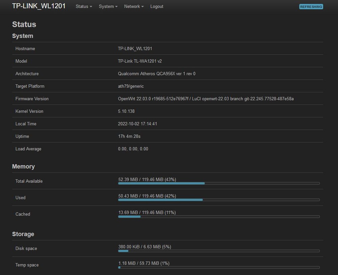338x275 pixels.
Task: Click the Status page heading
Action: (24, 24)
